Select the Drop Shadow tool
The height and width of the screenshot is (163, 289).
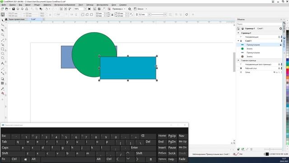pos(2,79)
